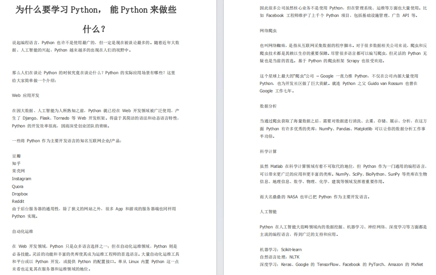This screenshot has height=275, width=436.
Task: Click the heading '数据分析' on right page
Action: tap(268, 106)
